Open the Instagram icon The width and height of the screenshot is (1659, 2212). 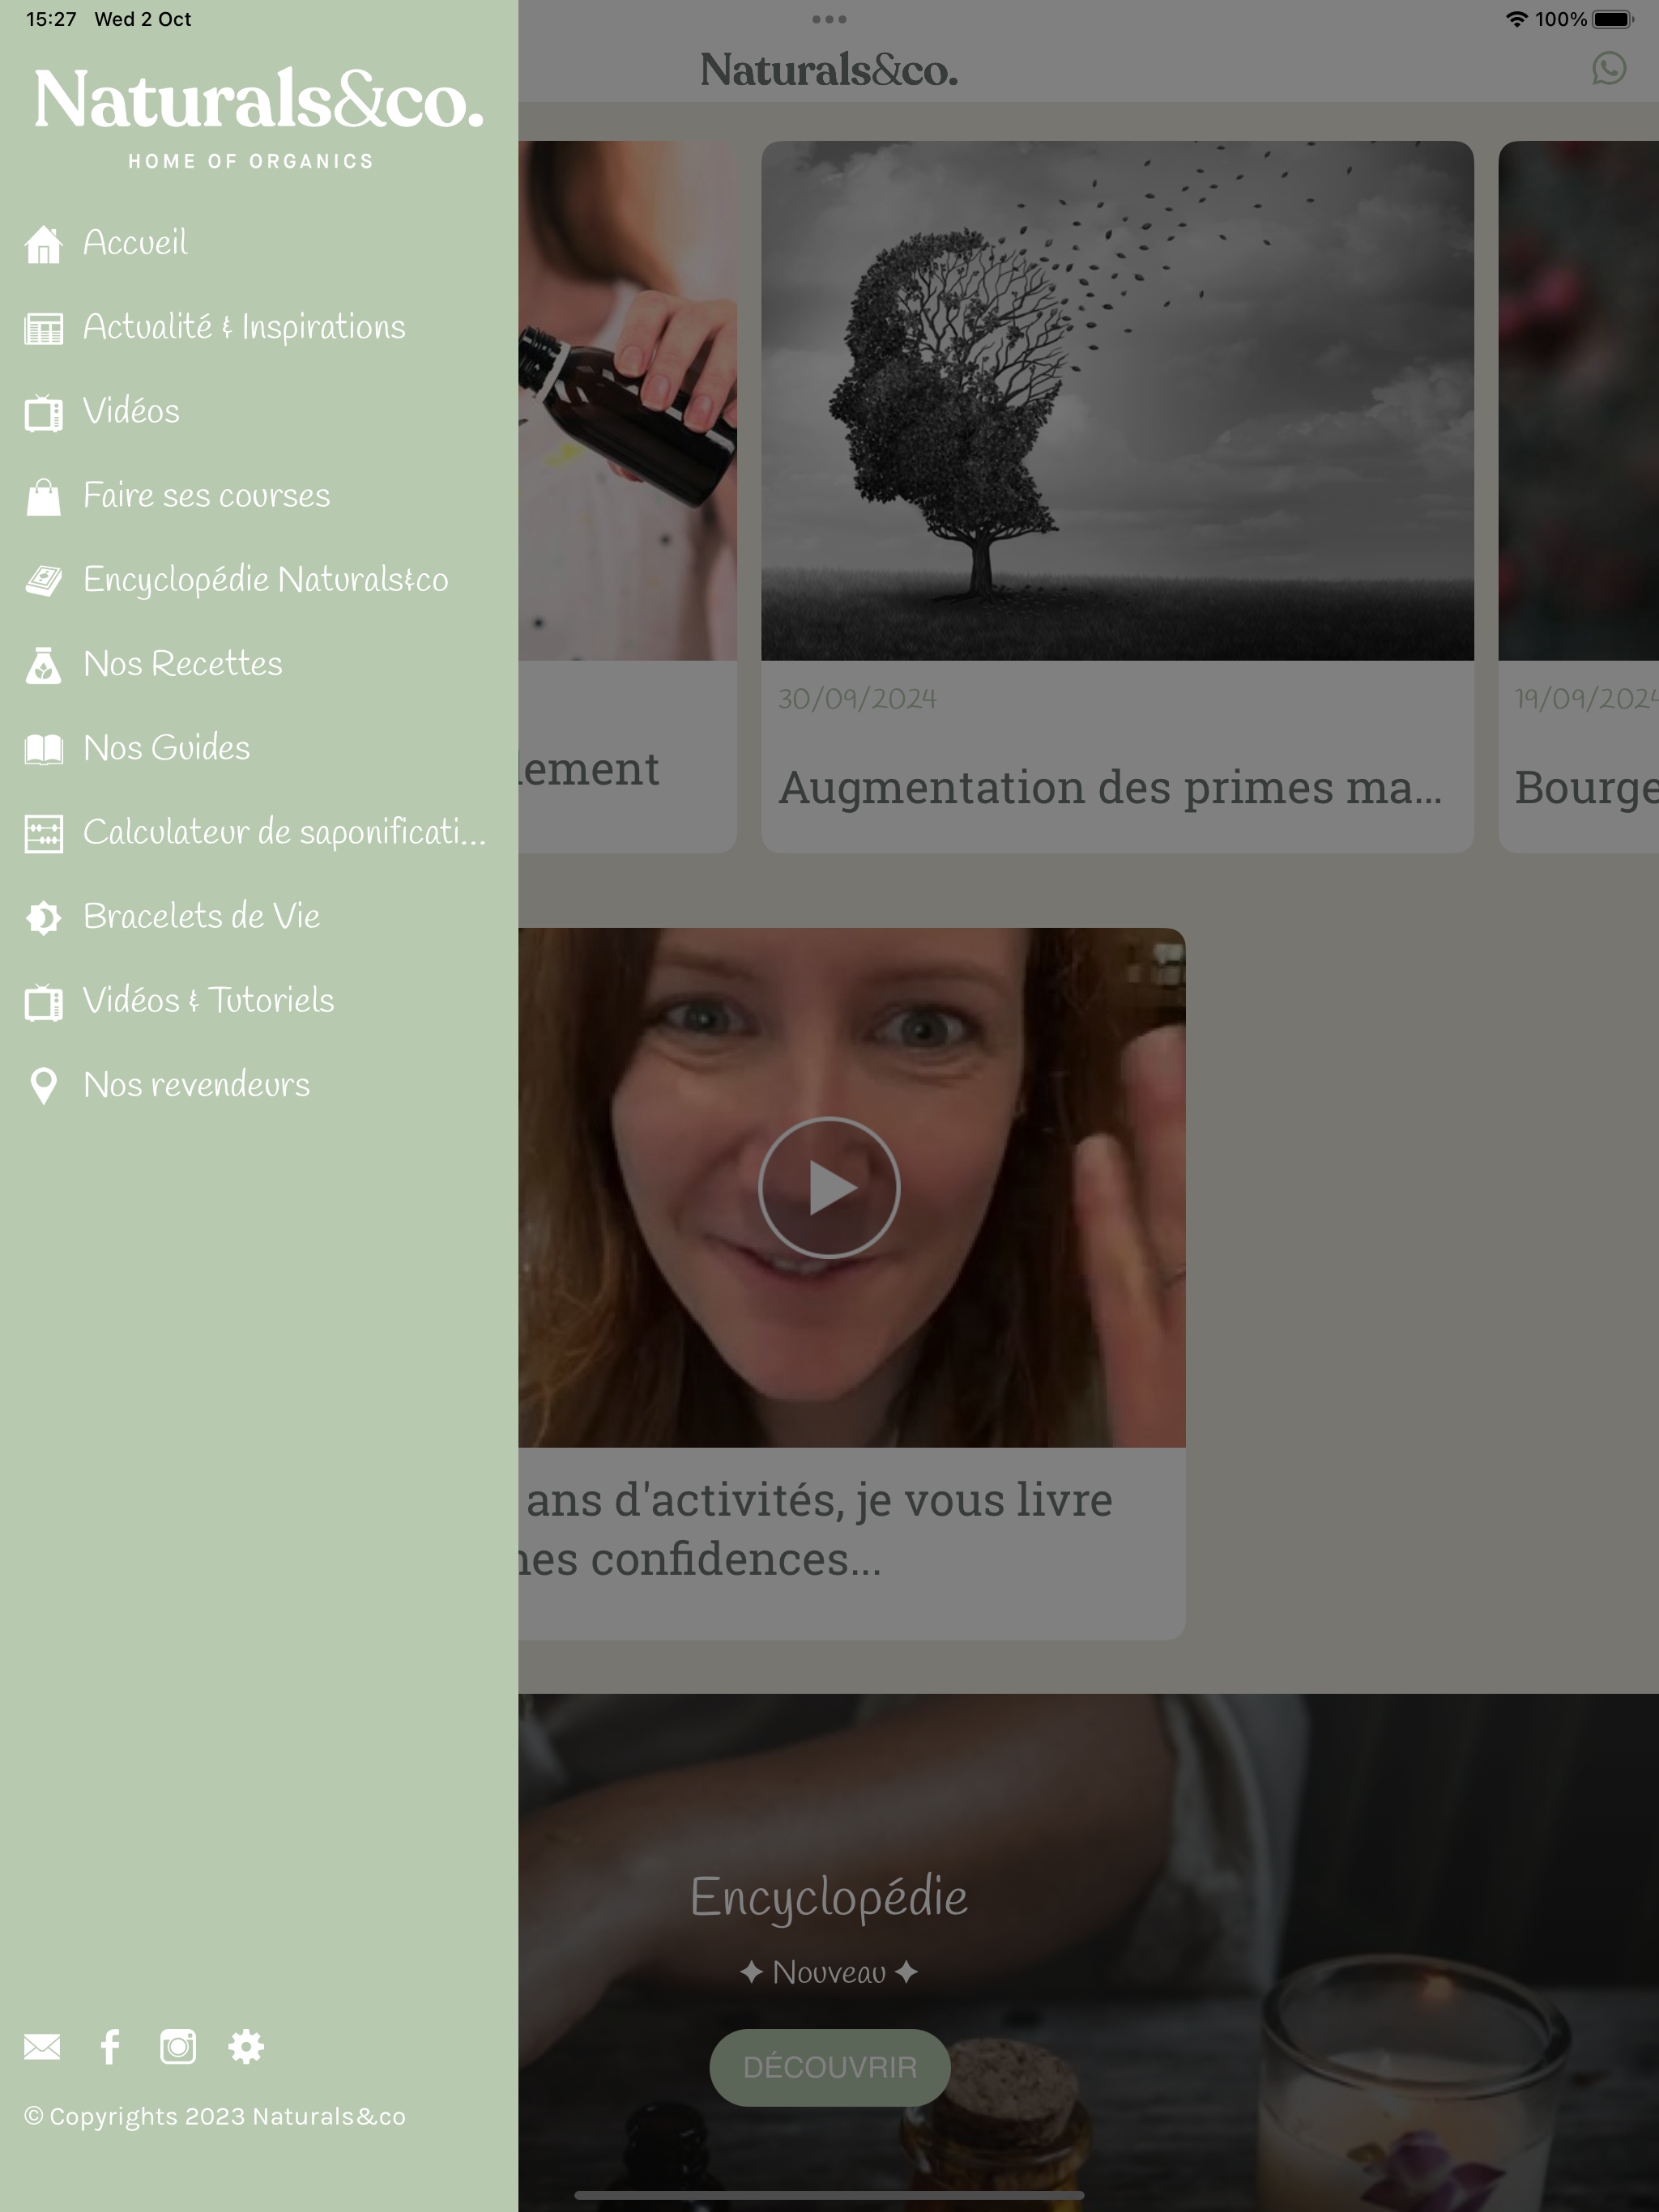tap(178, 2047)
